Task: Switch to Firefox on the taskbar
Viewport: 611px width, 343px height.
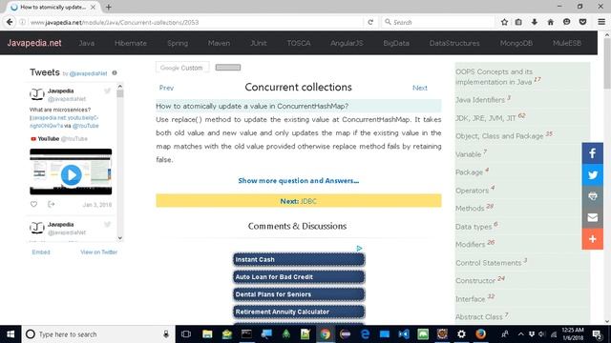Action: 481,334
